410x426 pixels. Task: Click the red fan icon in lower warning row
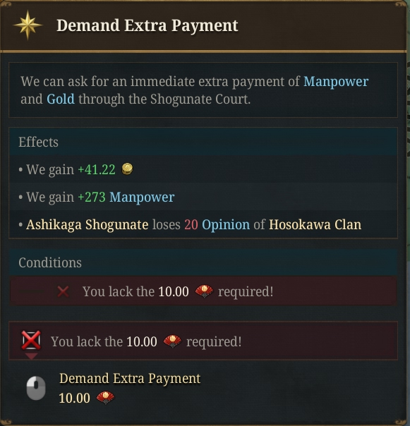click(172, 341)
